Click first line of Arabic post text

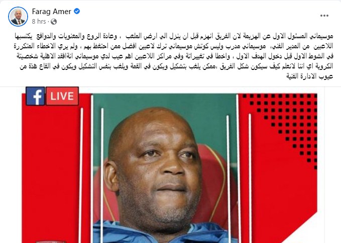coord(174,36)
